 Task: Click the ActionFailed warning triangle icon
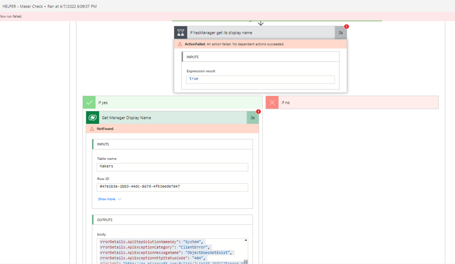(180, 44)
